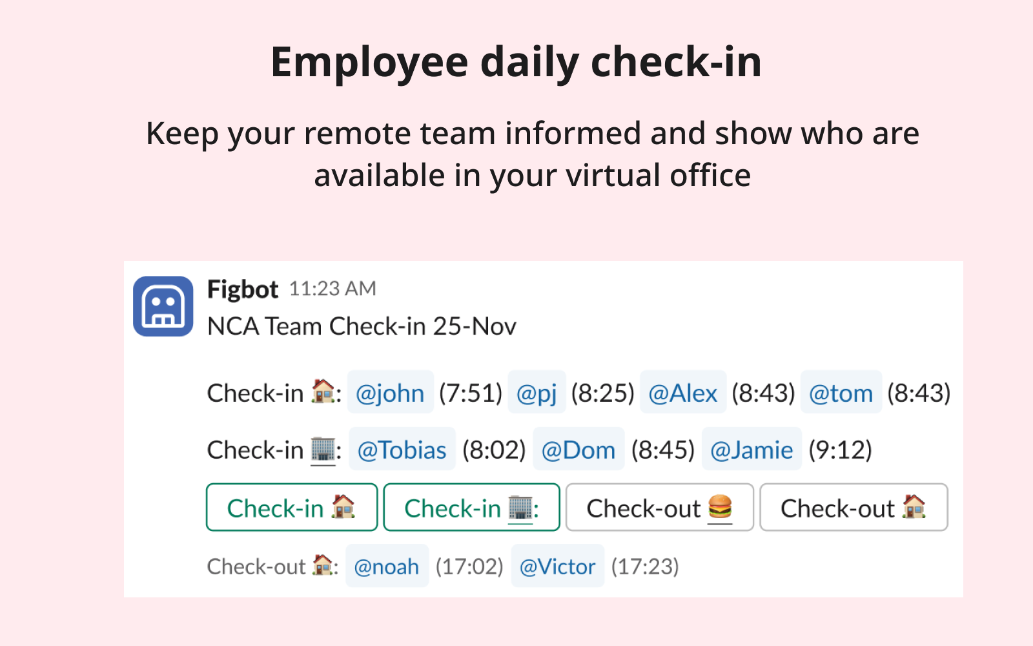Click the Figbot sender name

[243, 289]
